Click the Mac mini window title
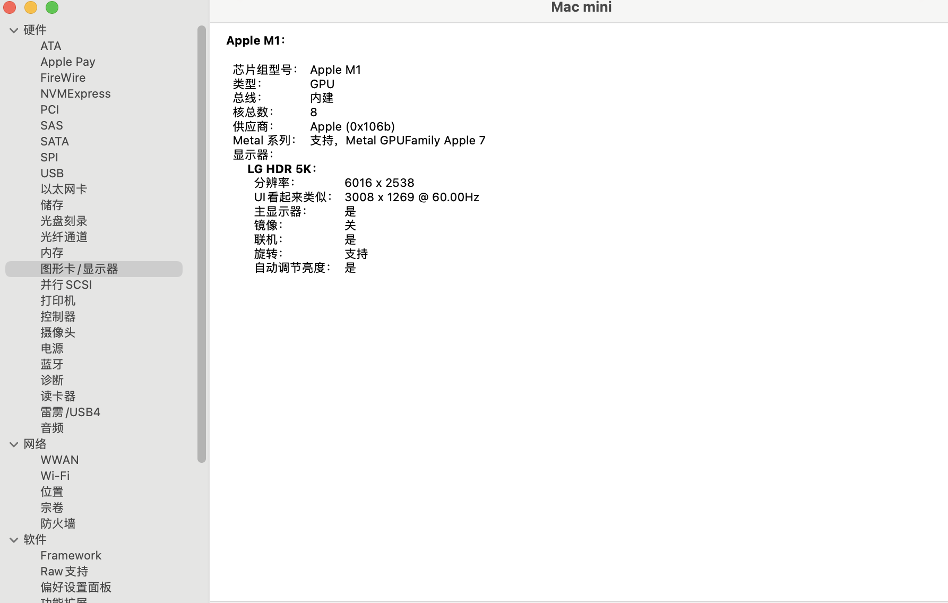The width and height of the screenshot is (948, 603). click(581, 7)
